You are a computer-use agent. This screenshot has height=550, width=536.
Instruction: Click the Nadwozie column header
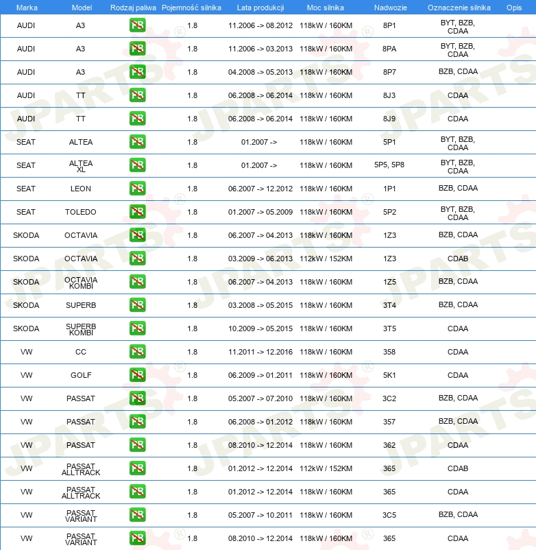click(390, 8)
